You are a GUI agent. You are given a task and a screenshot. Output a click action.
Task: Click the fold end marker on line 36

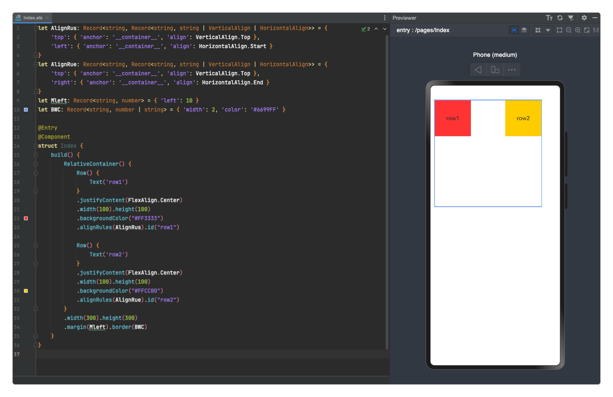click(x=36, y=345)
